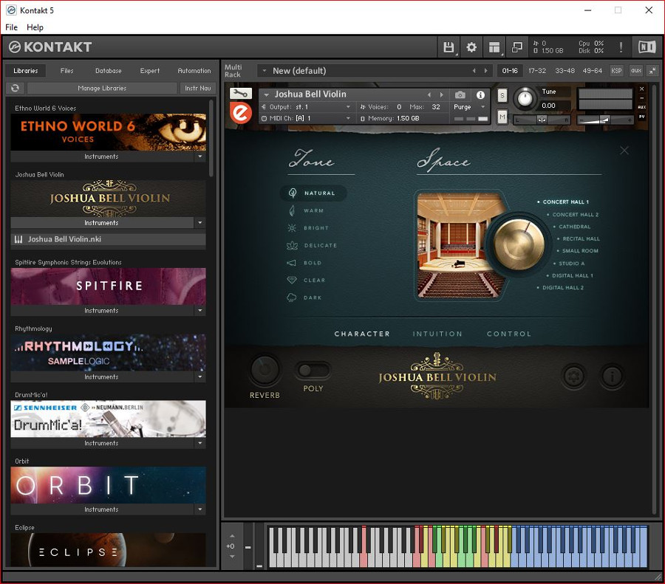Click the Native Instruments NI logo

[647, 47]
